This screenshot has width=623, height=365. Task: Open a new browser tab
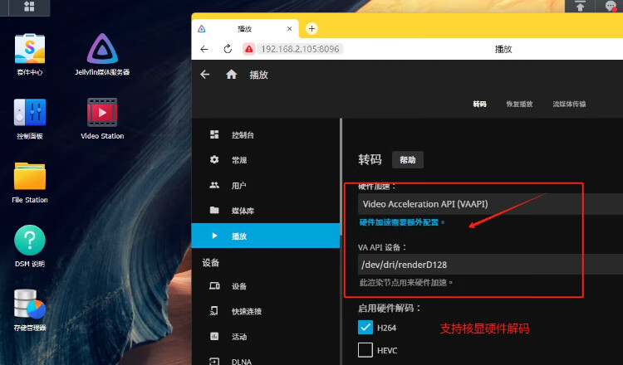click(x=312, y=28)
